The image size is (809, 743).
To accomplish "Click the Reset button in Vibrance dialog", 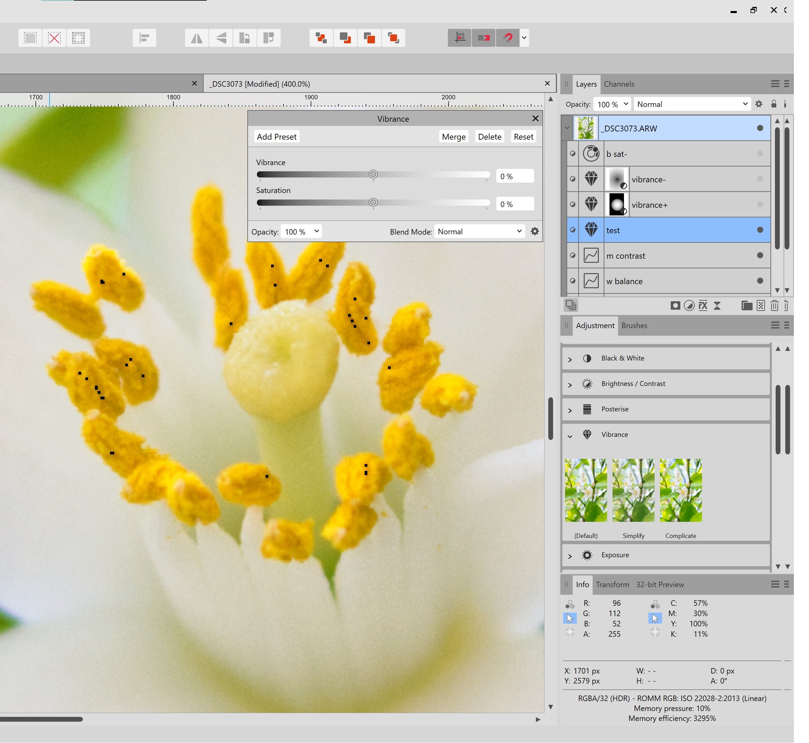I will click(x=524, y=137).
